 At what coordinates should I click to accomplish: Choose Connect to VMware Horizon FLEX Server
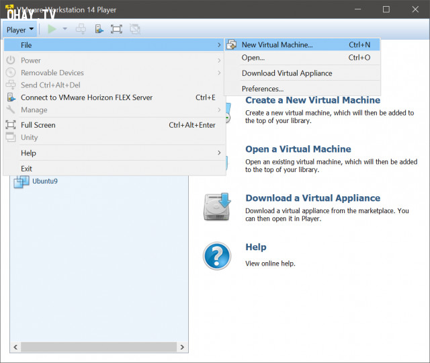pyautogui.click(x=114, y=97)
